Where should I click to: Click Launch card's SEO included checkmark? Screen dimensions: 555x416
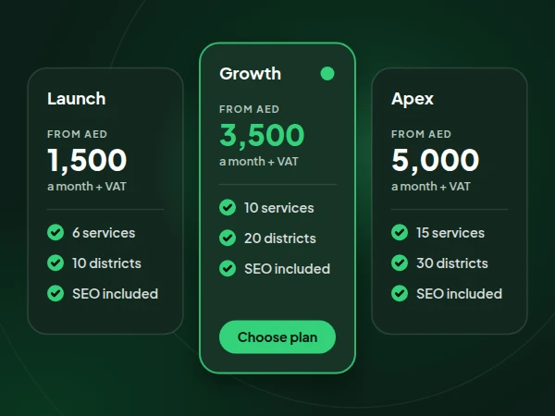pos(55,293)
